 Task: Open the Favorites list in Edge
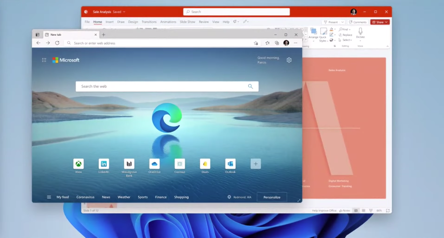267,43
